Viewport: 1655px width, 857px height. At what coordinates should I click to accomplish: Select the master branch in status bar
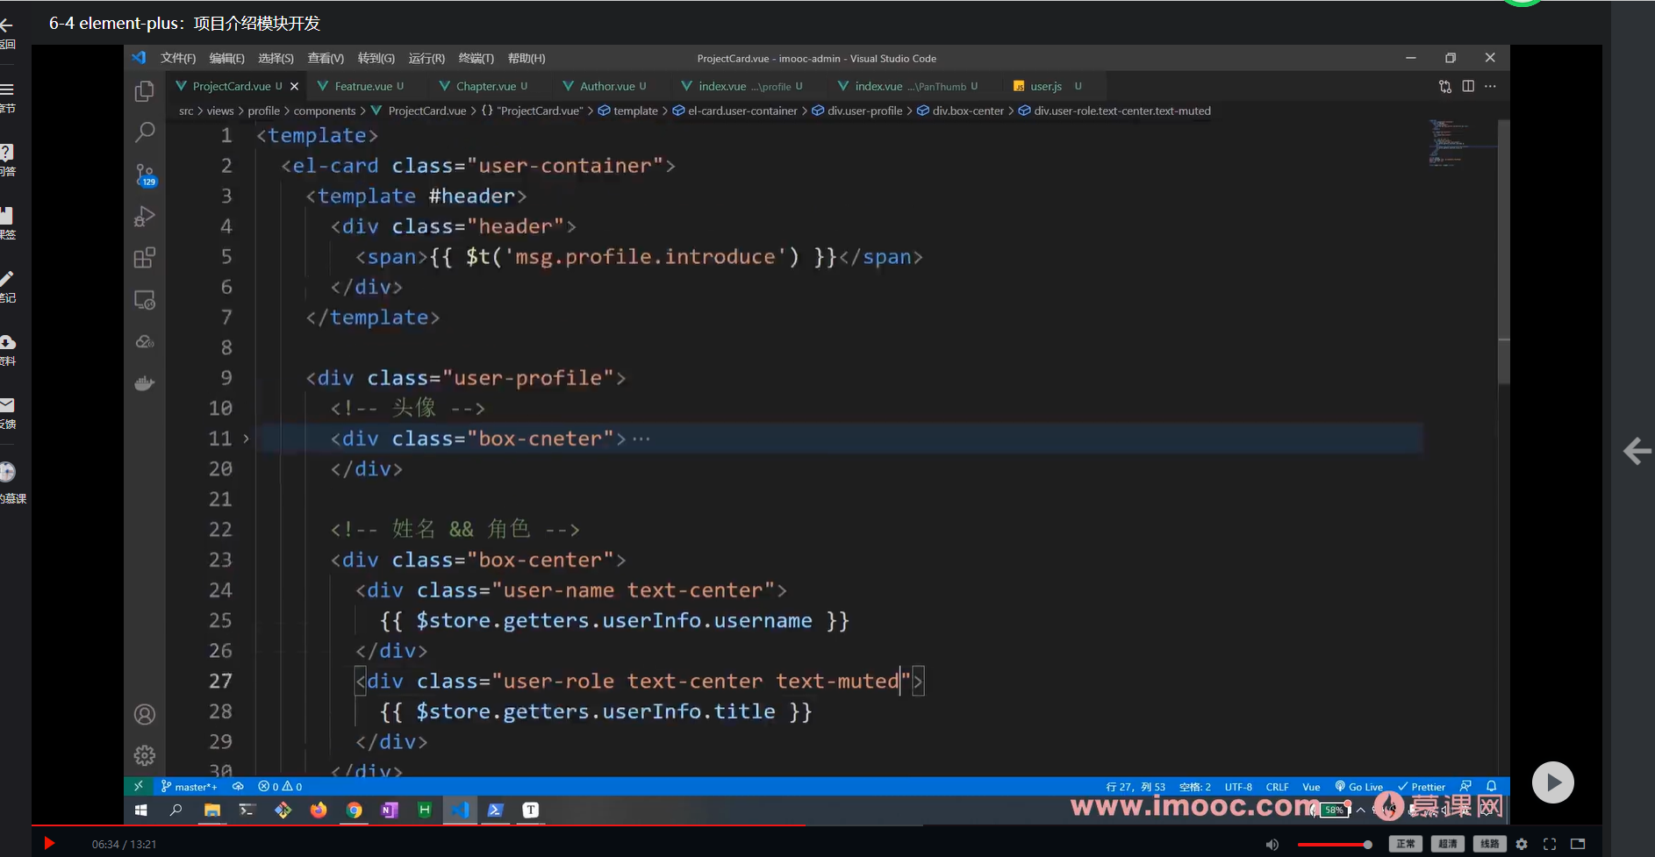click(x=190, y=786)
